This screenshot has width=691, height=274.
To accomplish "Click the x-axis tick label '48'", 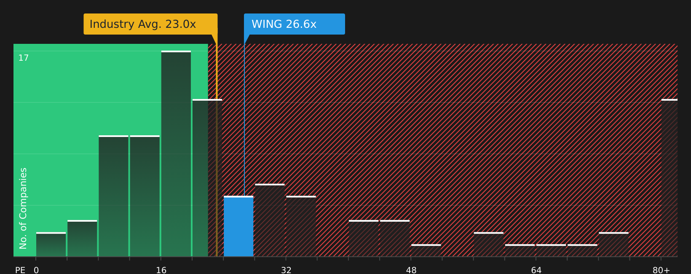I will (411, 270).
